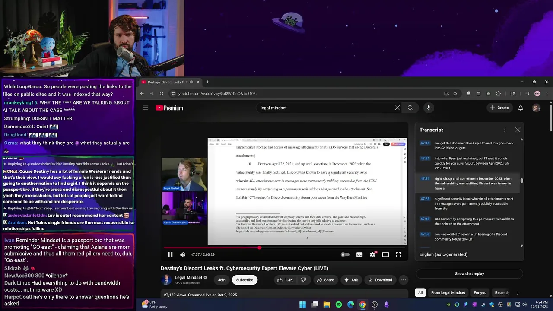Start voice search with the microphone
553x311 pixels.
pos(429,108)
